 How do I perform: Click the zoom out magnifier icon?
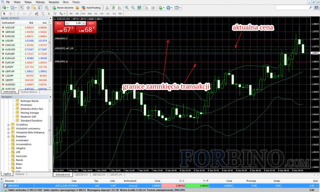tap(133, 8)
